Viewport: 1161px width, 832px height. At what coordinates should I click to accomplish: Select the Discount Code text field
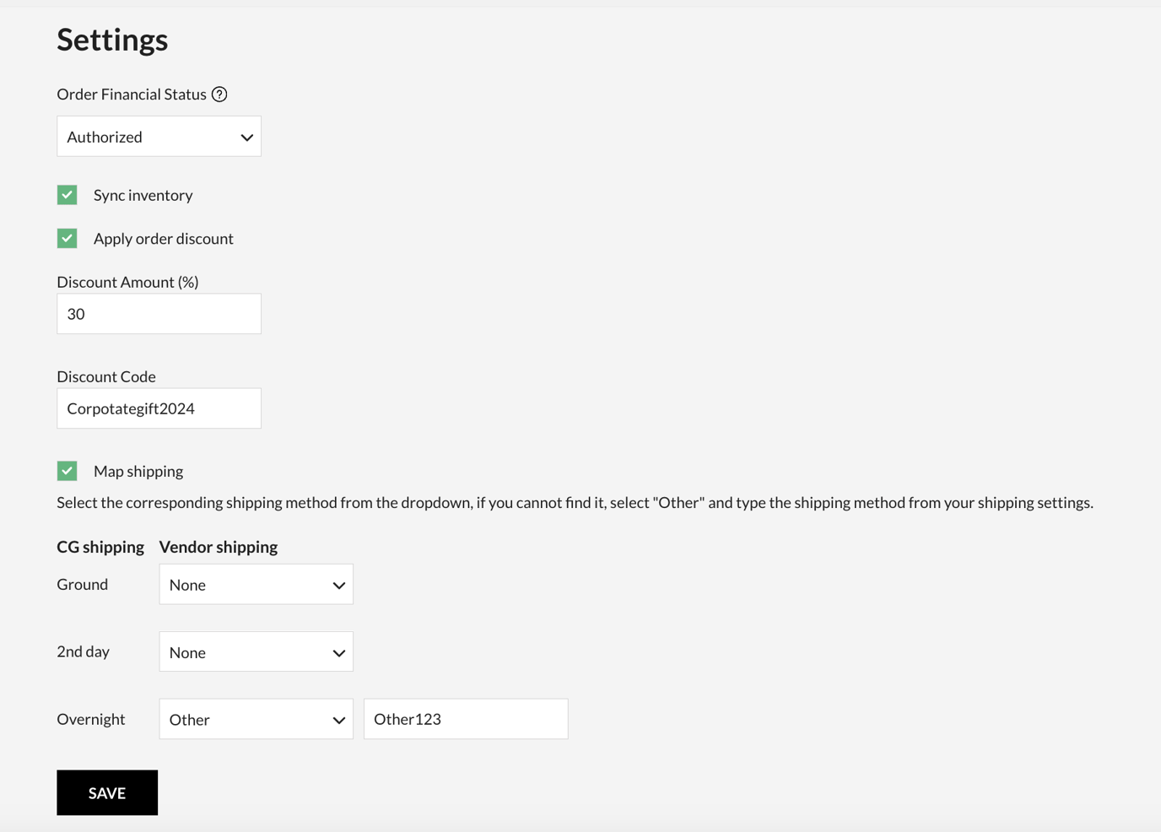[159, 408]
